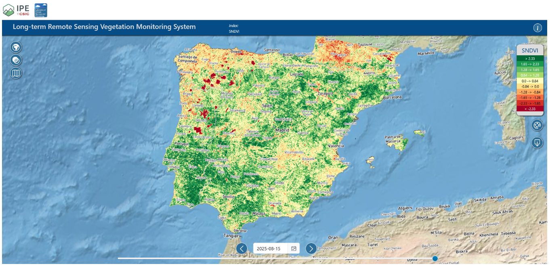Click the IPE CSIC logo
The height and width of the screenshot is (266, 550).
pyautogui.click(x=16, y=10)
